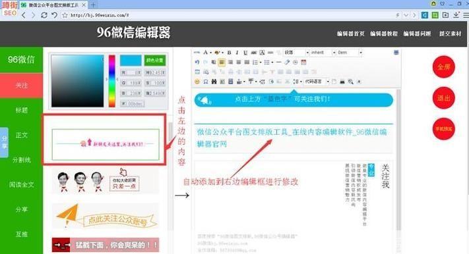
Task: Expand the unordered list style dropdown
Action: pos(272,63)
